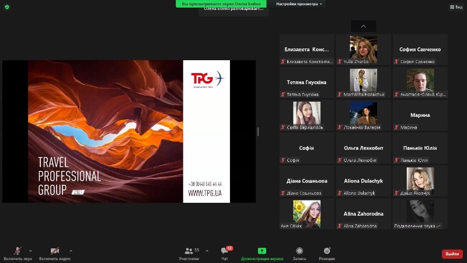This screenshot has width=467, height=263.
Task: Click the 55 participant count number
Action: pos(197,250)
